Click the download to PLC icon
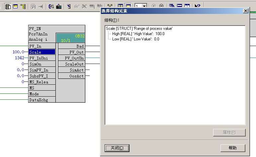This screenshot has height=157, width=256. [59, 6]
